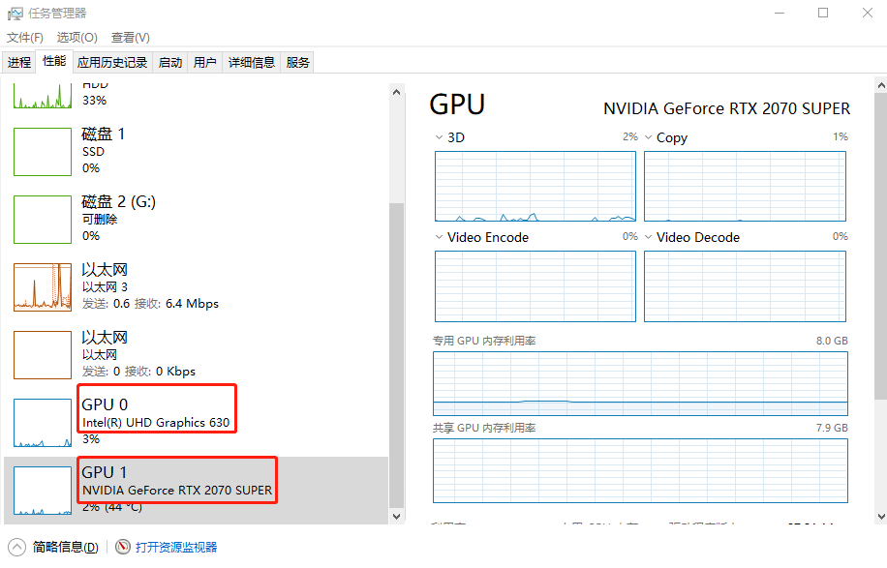887x568 pixels.
Task: Click the GPU 0 label
Action: pos(105,404)
